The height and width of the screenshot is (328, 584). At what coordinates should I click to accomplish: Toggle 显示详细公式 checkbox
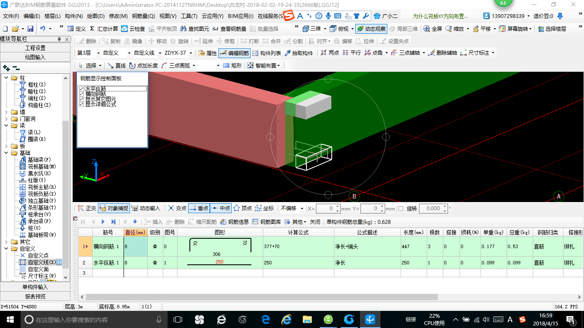[82, 104]
